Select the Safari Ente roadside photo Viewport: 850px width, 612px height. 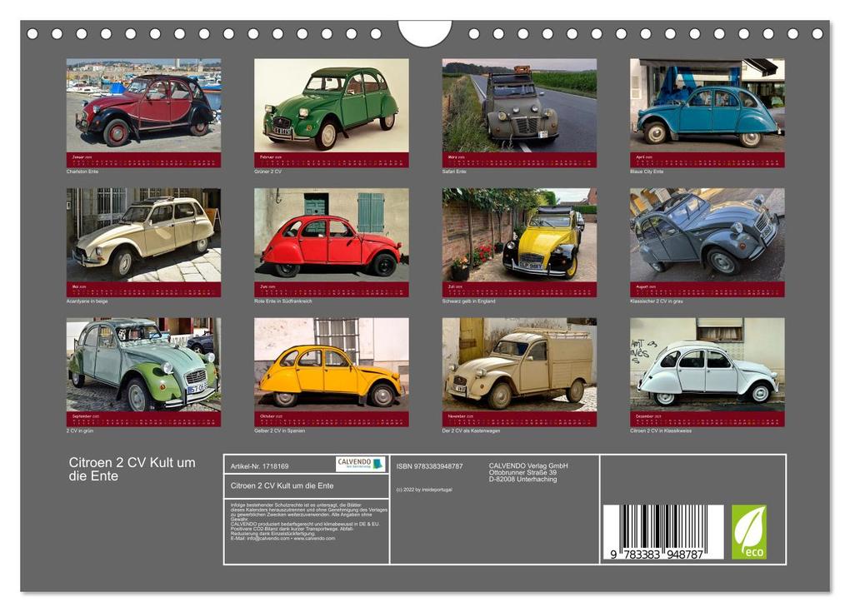pyautogui.click(x=519, y=106)
